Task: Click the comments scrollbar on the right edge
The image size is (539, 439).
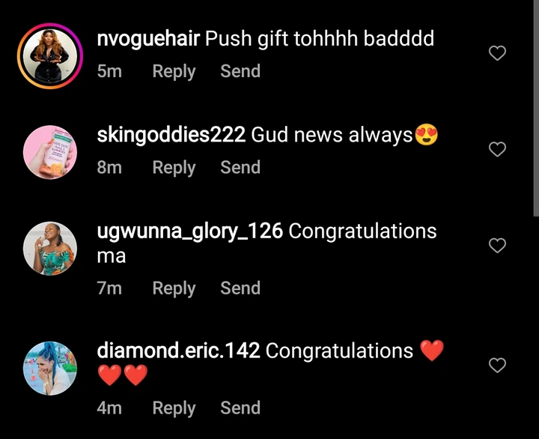Action: 536,109
